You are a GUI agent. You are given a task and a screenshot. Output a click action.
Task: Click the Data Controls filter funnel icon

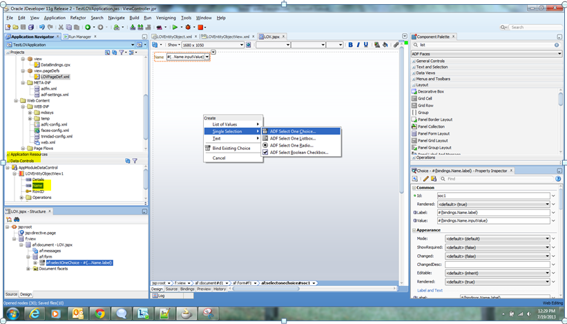click(135, 161)
